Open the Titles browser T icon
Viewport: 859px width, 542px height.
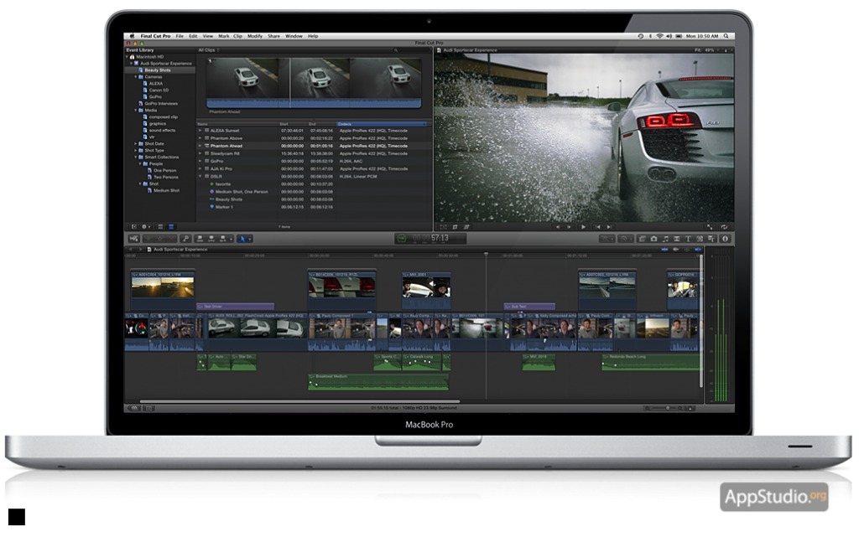tap(688, 239)
